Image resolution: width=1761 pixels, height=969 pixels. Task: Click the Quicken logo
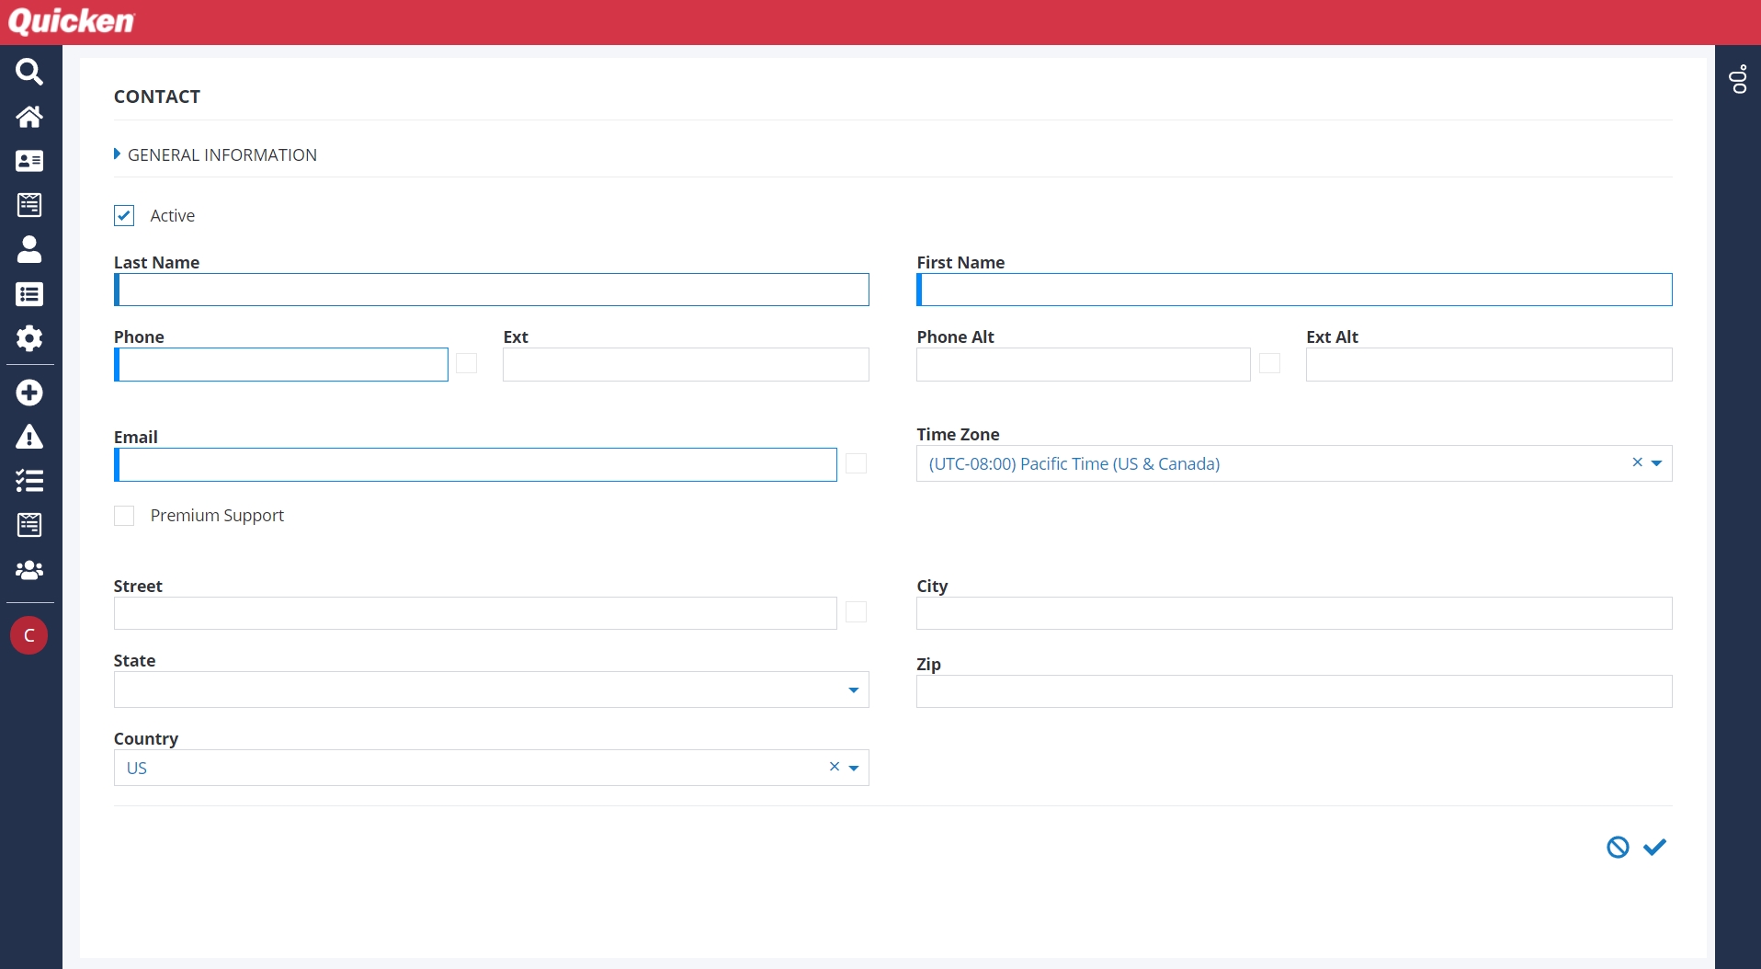click(x=72, y=21)
